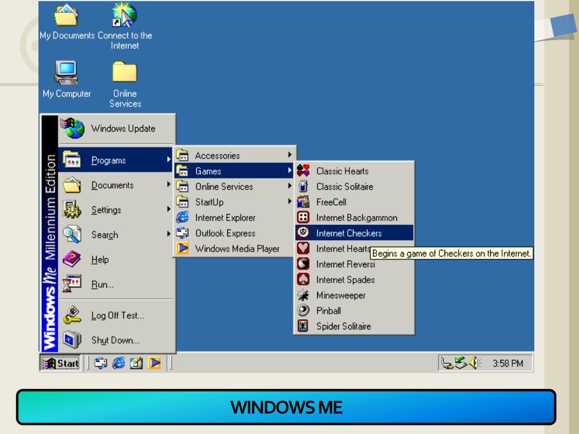Image resolution: width=579 pixels, height=434 pixels.
Task: Click the Minesweeper mine icon
Action: coord(303,296)
